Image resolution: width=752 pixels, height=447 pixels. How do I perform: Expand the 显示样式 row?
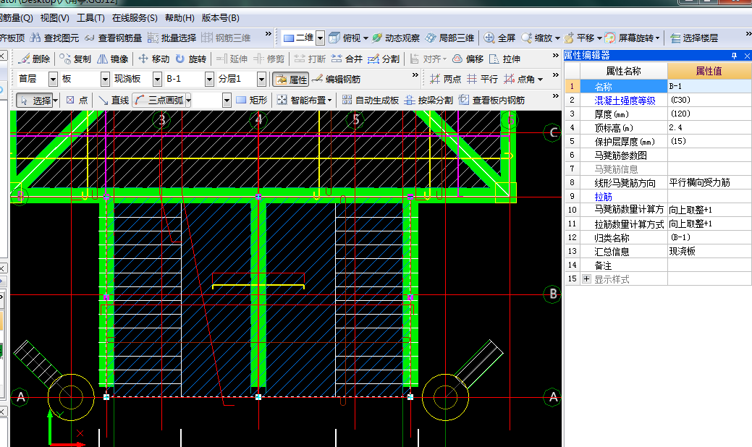pos(586,279)
